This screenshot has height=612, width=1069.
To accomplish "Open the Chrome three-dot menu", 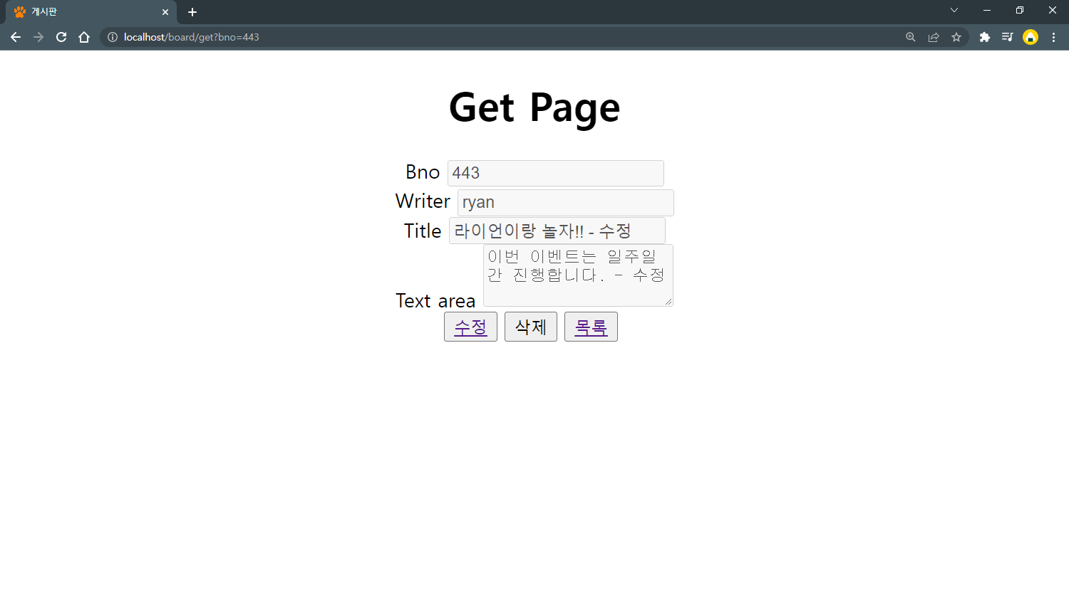I will pos(1053,37).
